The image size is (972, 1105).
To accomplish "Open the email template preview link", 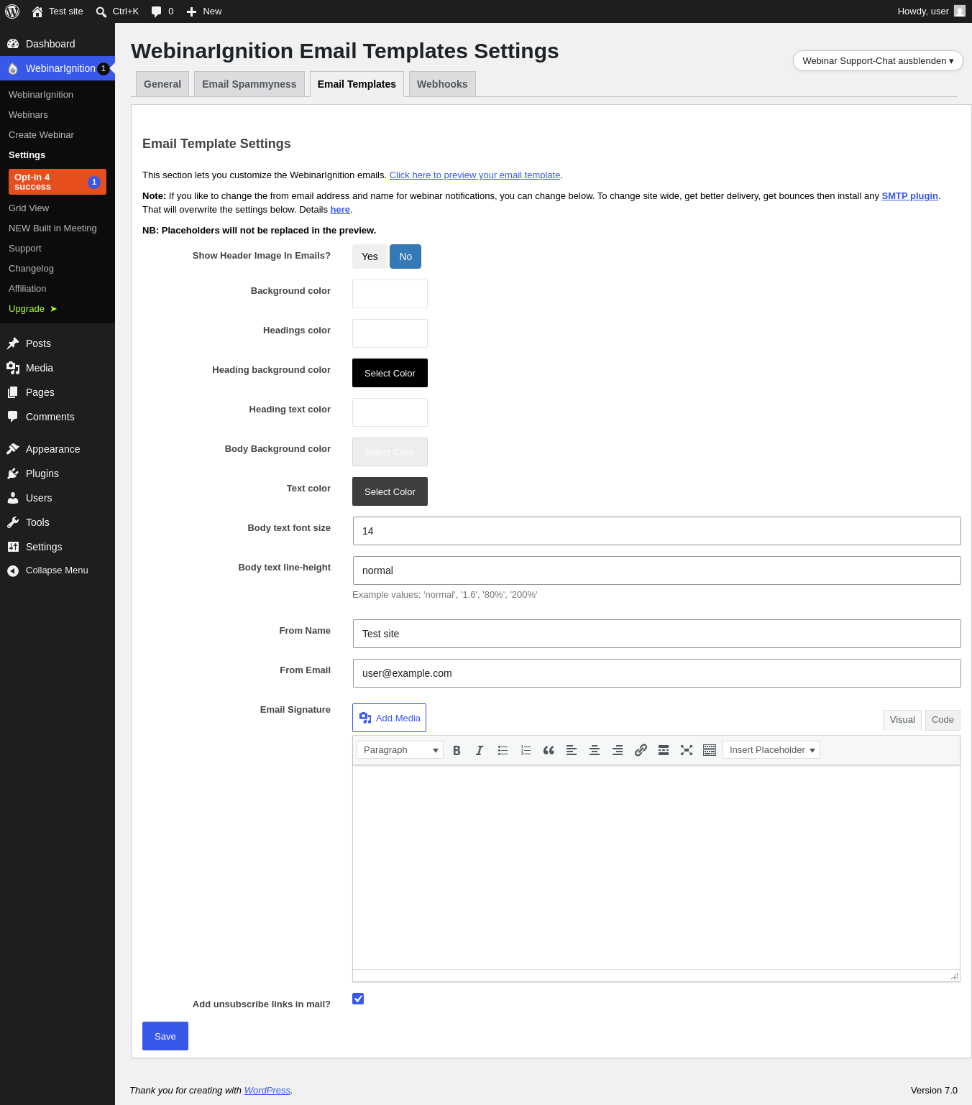I will click(x=474, y=175).
